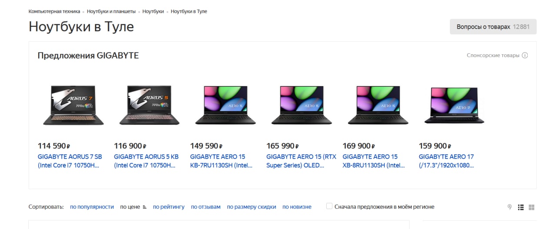Screen dimensions: 556x229
Task: Open the AORUS 7 laptop image
Action: [73, 105]
